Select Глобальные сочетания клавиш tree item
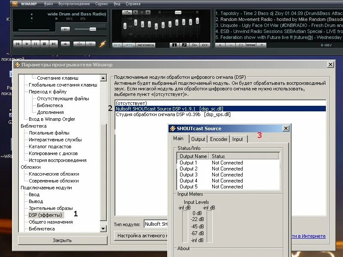Image resolution: width=343 pixels, height=257 pixels. point(63,85)
